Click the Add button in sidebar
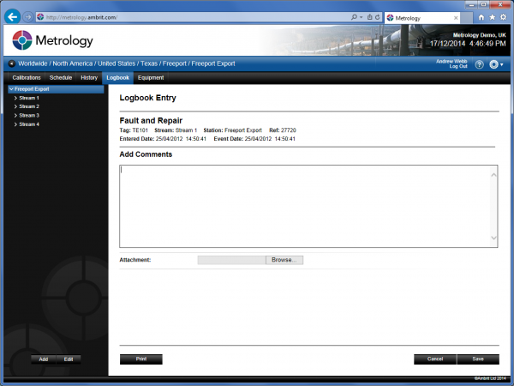514x386 pixels. 44,359
